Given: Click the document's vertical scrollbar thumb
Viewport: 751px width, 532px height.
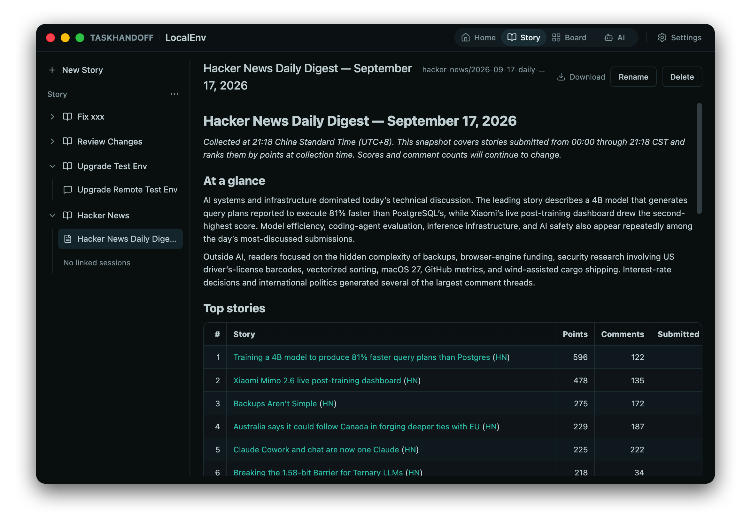Looking at the screenshot, I should 699,159.
